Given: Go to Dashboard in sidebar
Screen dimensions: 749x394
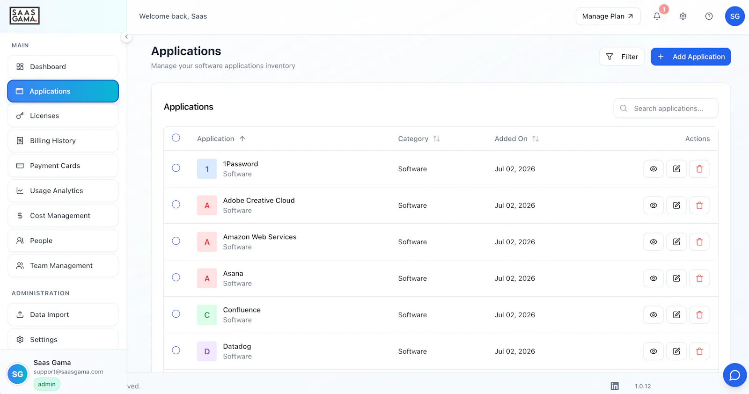Looking at the screenshot, I should coord(63,67).
